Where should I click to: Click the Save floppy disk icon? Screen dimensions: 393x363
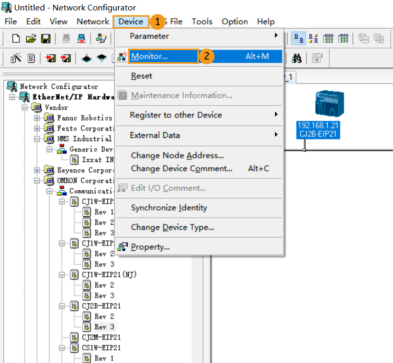pos(46,39)
